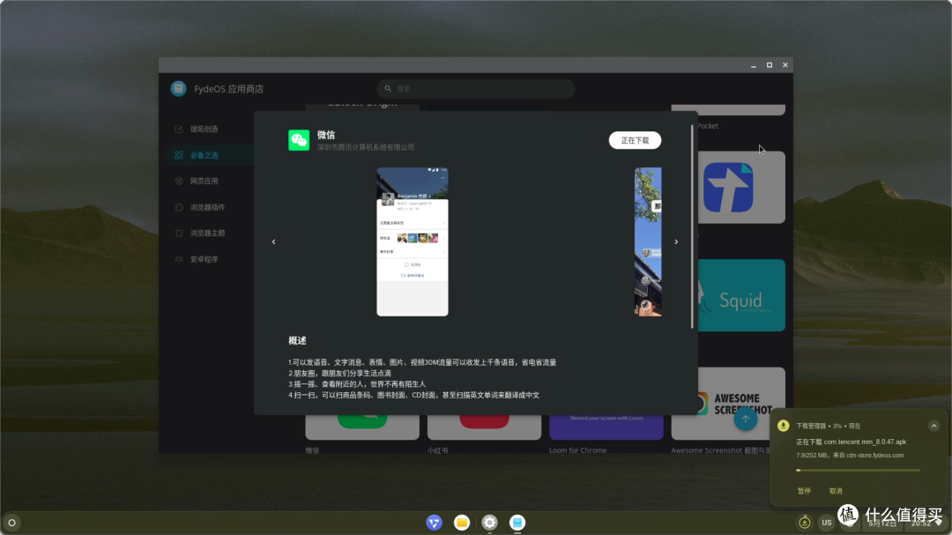The width and height of the screenshot is (952, 535).
Task: Click the downloading com.tencent.mm apk text
Action: pyautogui.click(x=852, y=442)
